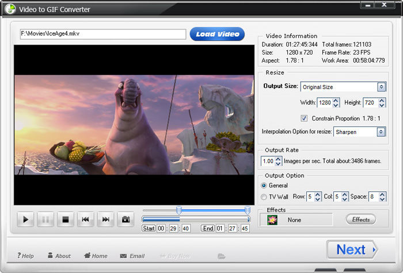The image size is (403, 273).
Task: Click the range slider start handle
Action: (179, 210)
